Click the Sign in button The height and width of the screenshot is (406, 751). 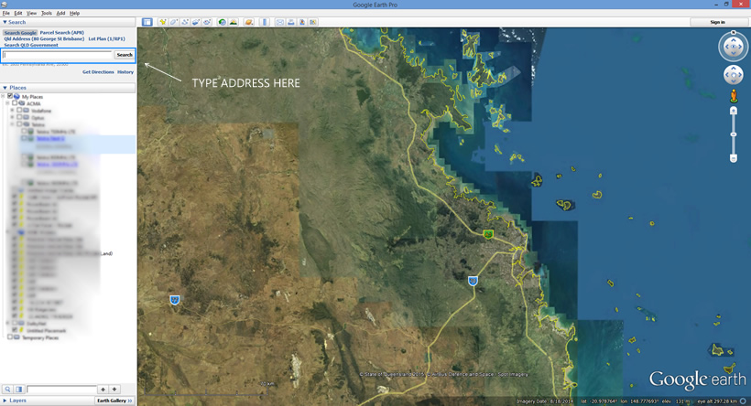click(717, 22)
